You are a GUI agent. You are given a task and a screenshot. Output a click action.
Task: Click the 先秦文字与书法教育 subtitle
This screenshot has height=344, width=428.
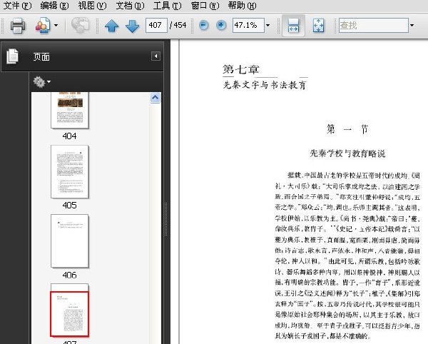click(265, 85)
